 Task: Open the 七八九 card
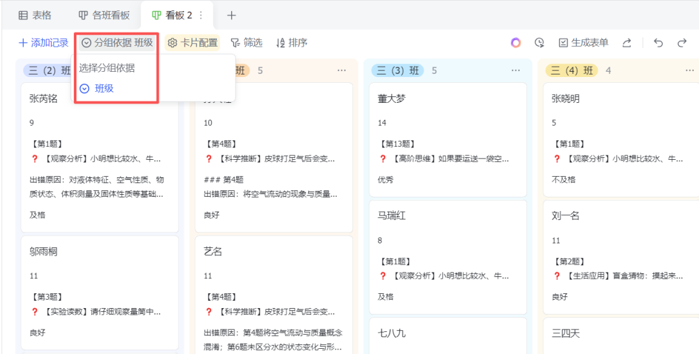[x=448, y=336]
